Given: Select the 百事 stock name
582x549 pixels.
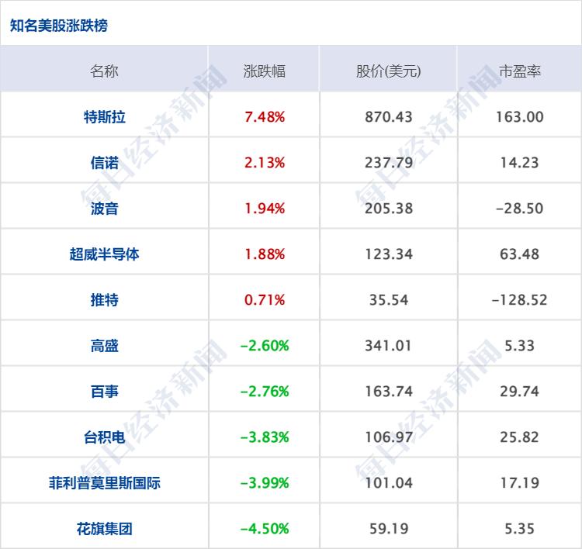Looking at the screenshot, I should pyautogui.click(x=104, y=392).
